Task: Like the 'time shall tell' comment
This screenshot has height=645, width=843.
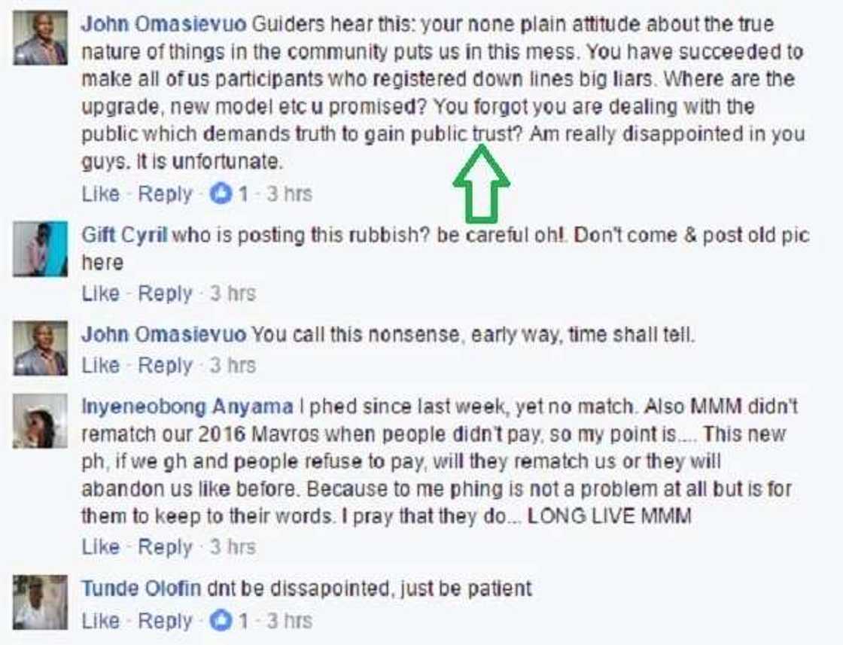Action: [x=100, y=366]
